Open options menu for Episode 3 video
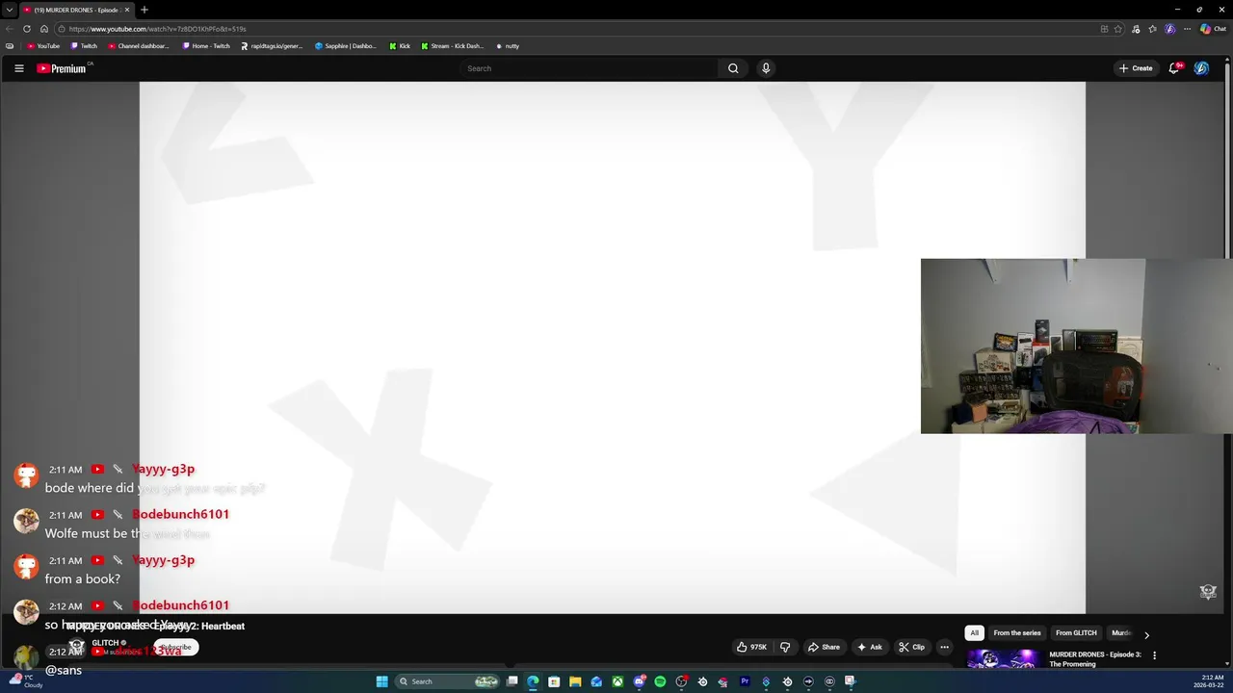This screenshot has width=1233, height=693. pyautogui.click(x=1154, y=655)
